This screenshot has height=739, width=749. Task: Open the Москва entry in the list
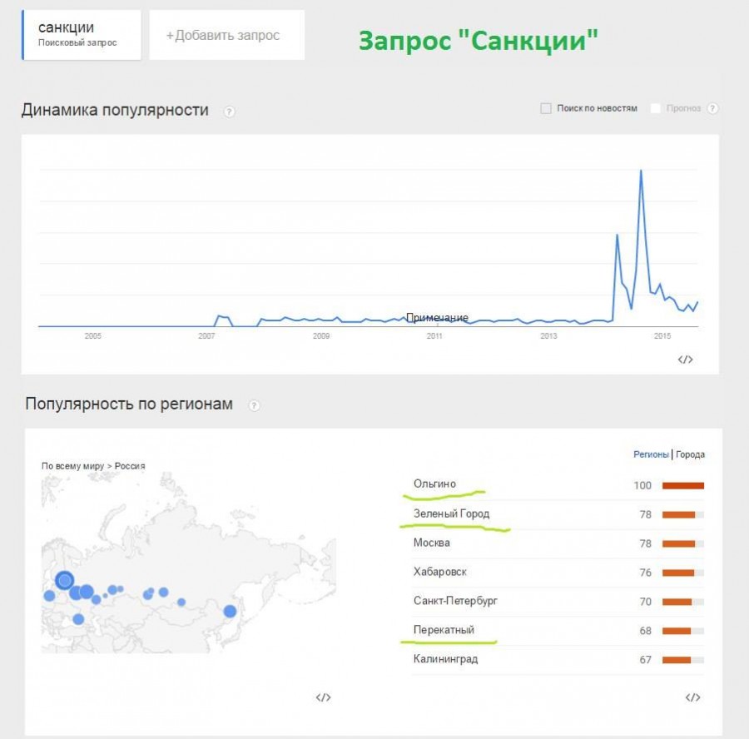pos(432,543)
